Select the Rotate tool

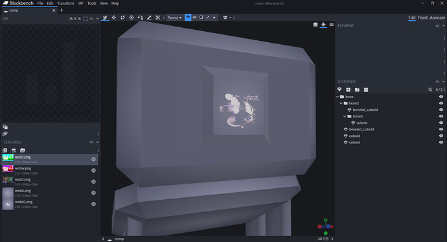coord(122,18)
